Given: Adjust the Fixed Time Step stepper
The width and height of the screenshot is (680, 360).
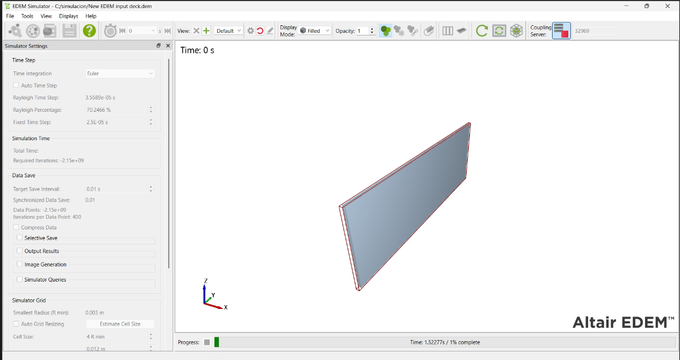Looking at the screenshot, I should point(151,122).
